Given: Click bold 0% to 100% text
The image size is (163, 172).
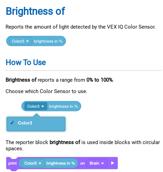Looking at the screenshot, I should tap(100, 80).
